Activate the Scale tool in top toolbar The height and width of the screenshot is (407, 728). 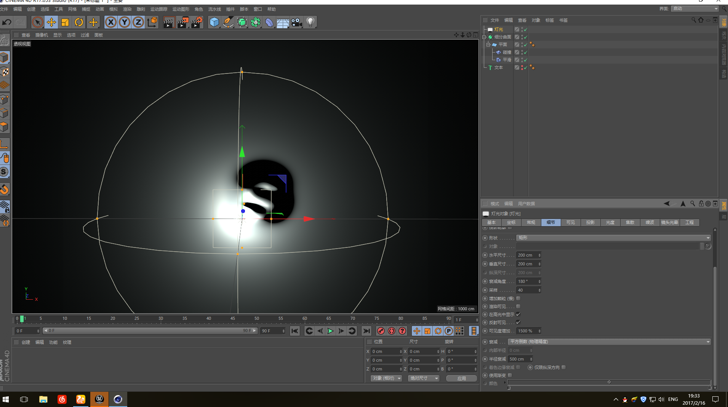65,22
